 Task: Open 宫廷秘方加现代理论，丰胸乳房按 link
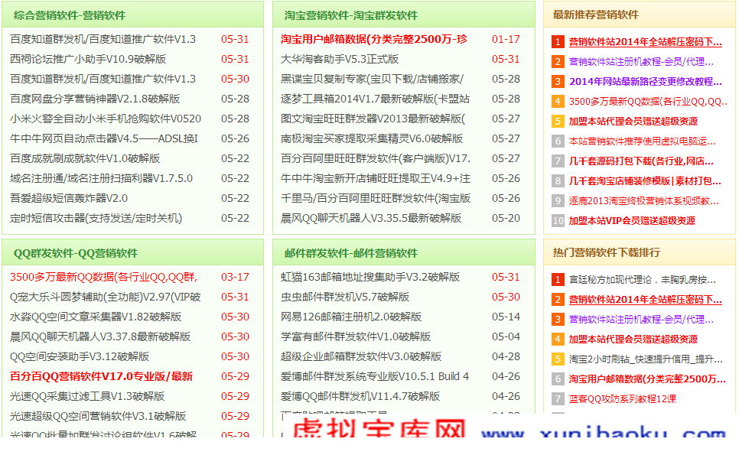643,280
